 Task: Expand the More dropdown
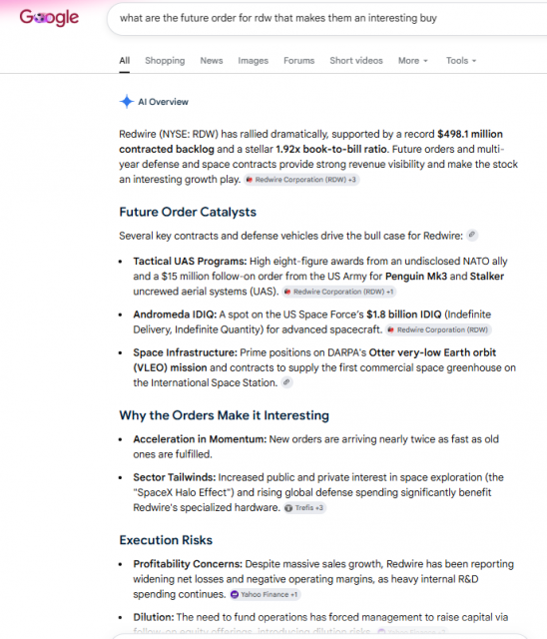413,61
